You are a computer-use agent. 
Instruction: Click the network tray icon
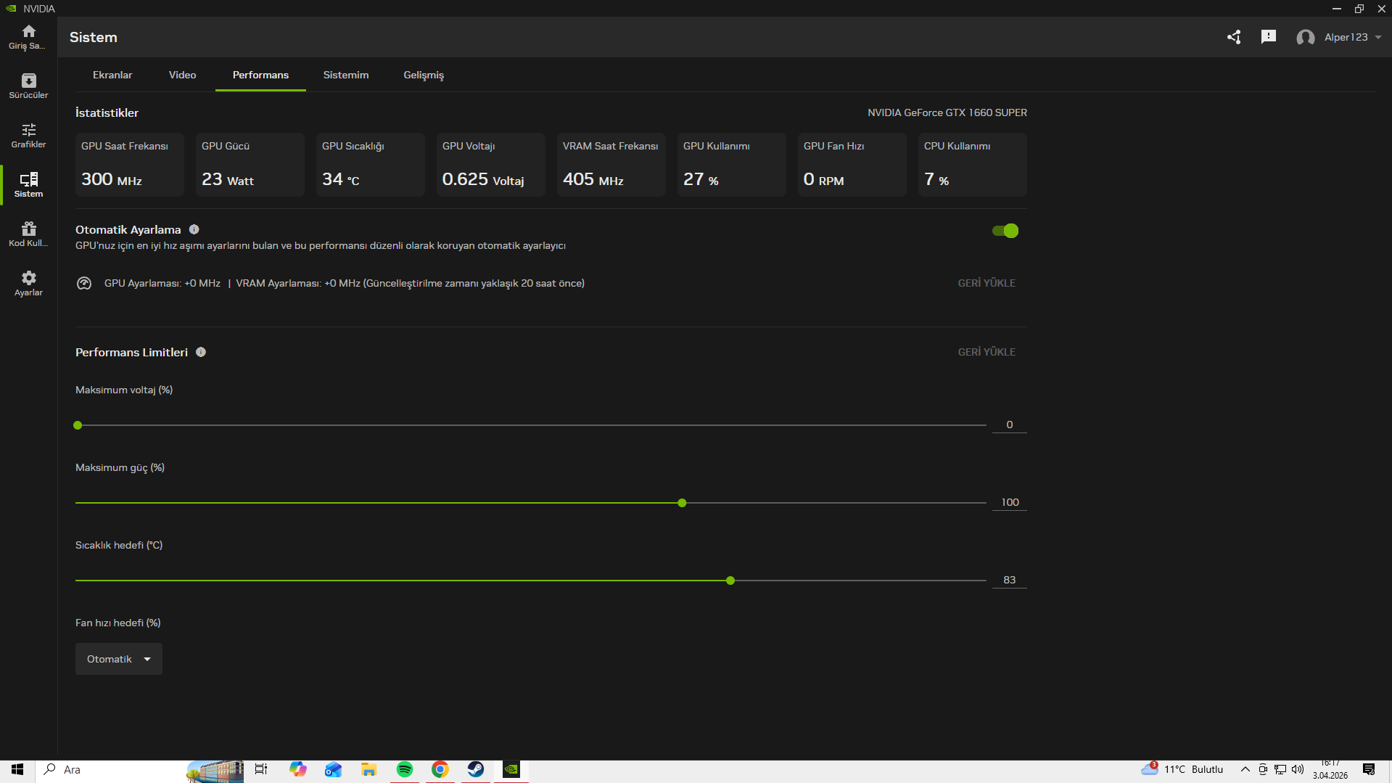[1280, 769]
